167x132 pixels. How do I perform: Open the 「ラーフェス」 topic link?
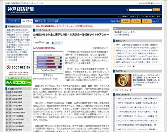coord(18,42)
